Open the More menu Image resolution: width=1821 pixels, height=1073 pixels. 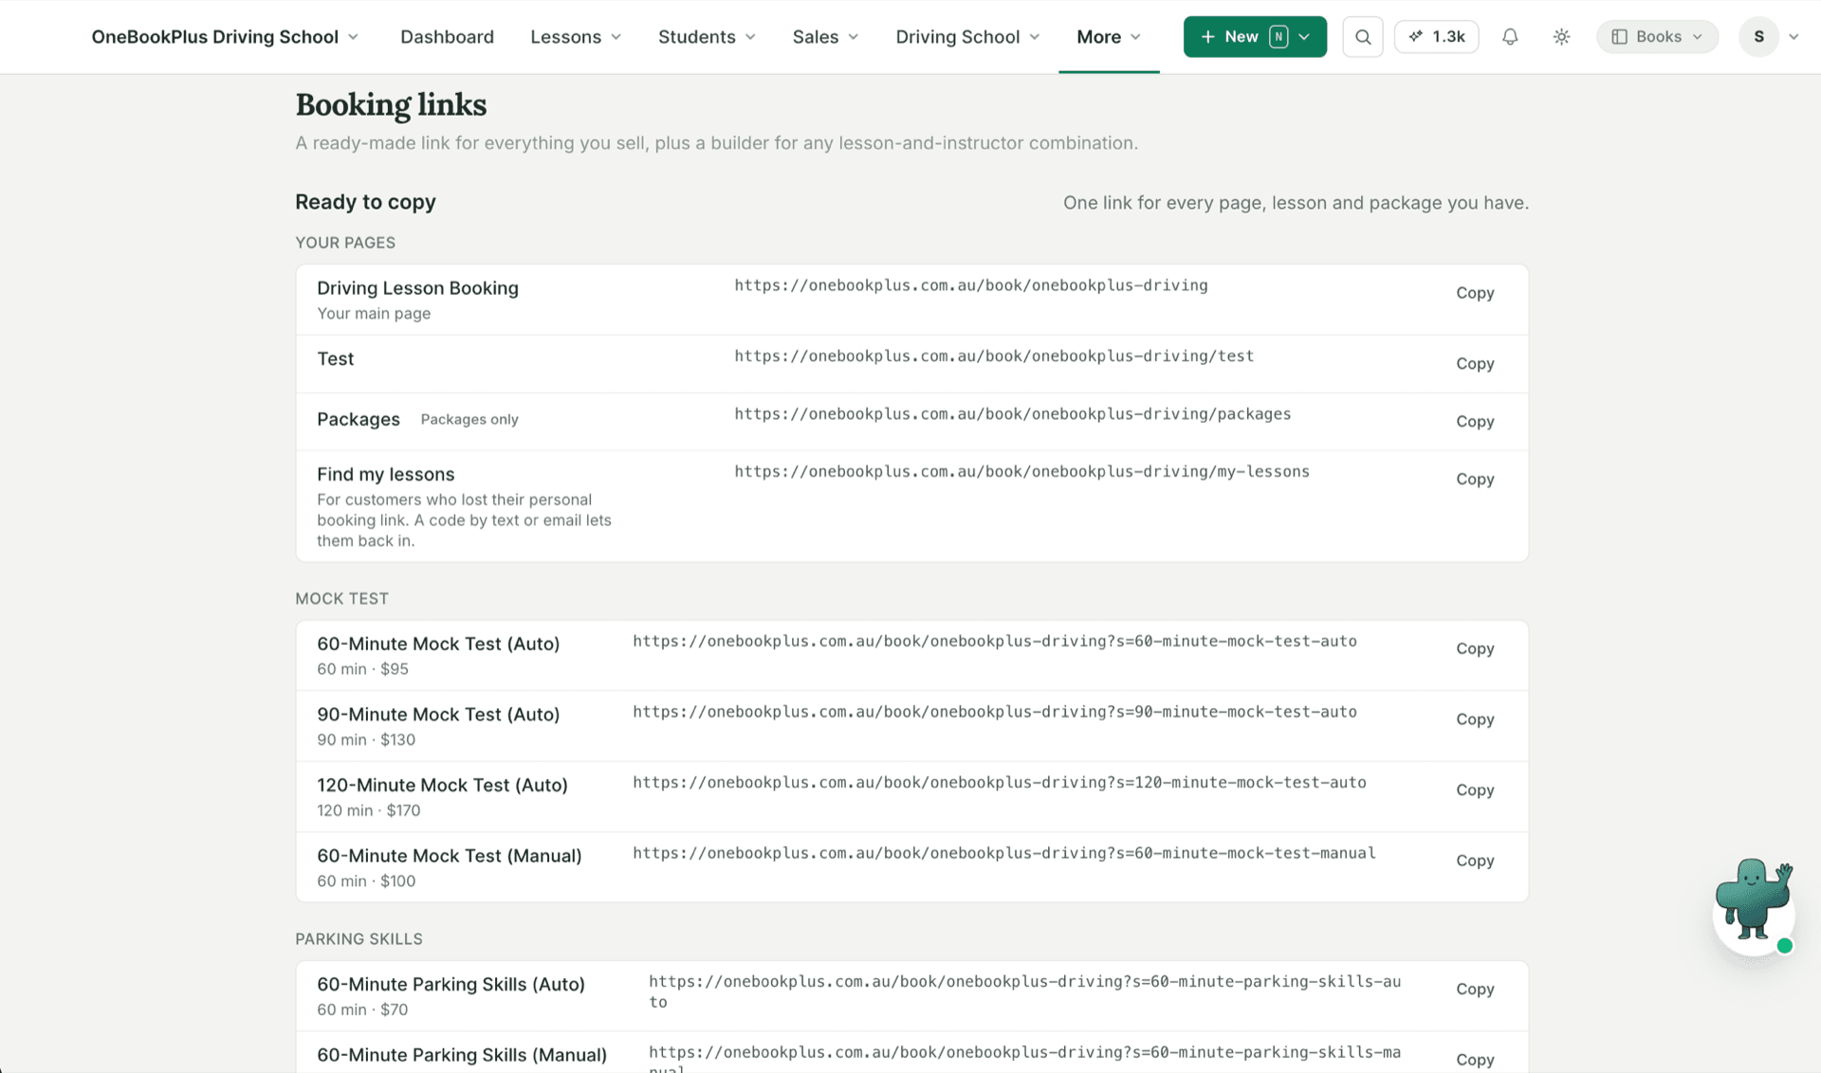(x=1109, y=37)
